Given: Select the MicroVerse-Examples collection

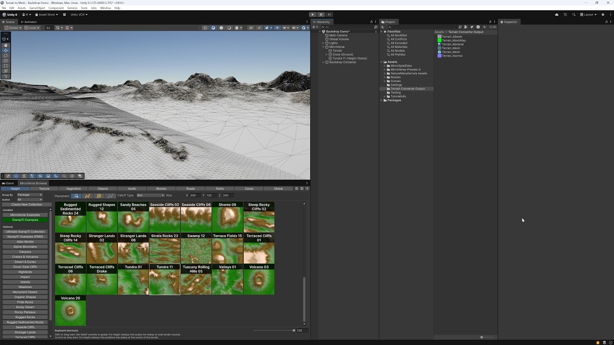Looking at the screenshot, I should (25, 215).
